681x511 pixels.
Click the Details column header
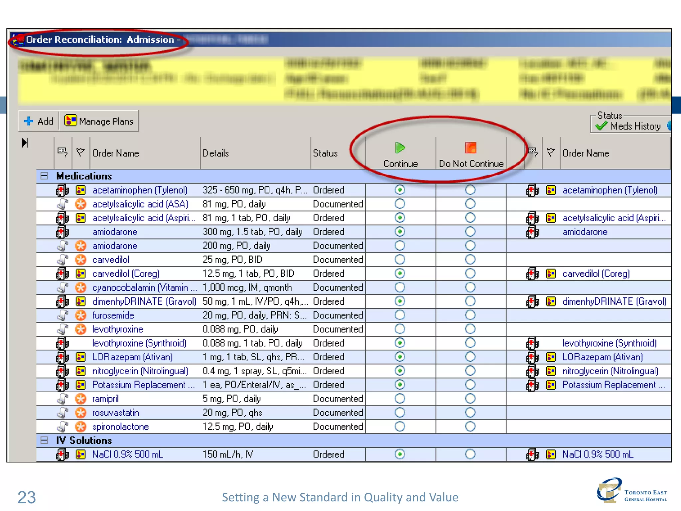pos(216,153)
